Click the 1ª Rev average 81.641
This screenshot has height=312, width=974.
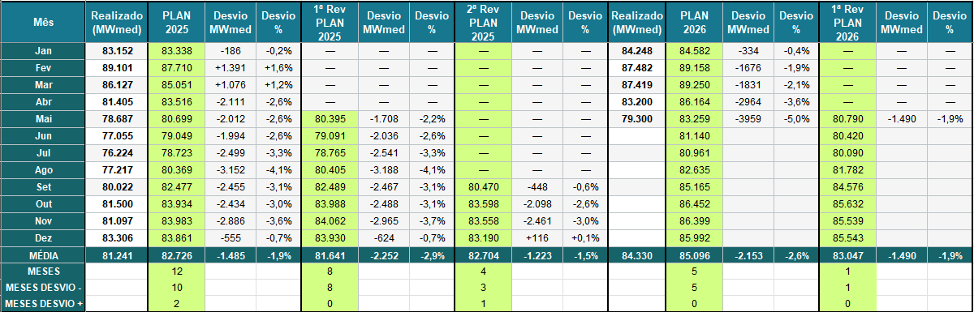pyautogui.click(x=330, y=255)
